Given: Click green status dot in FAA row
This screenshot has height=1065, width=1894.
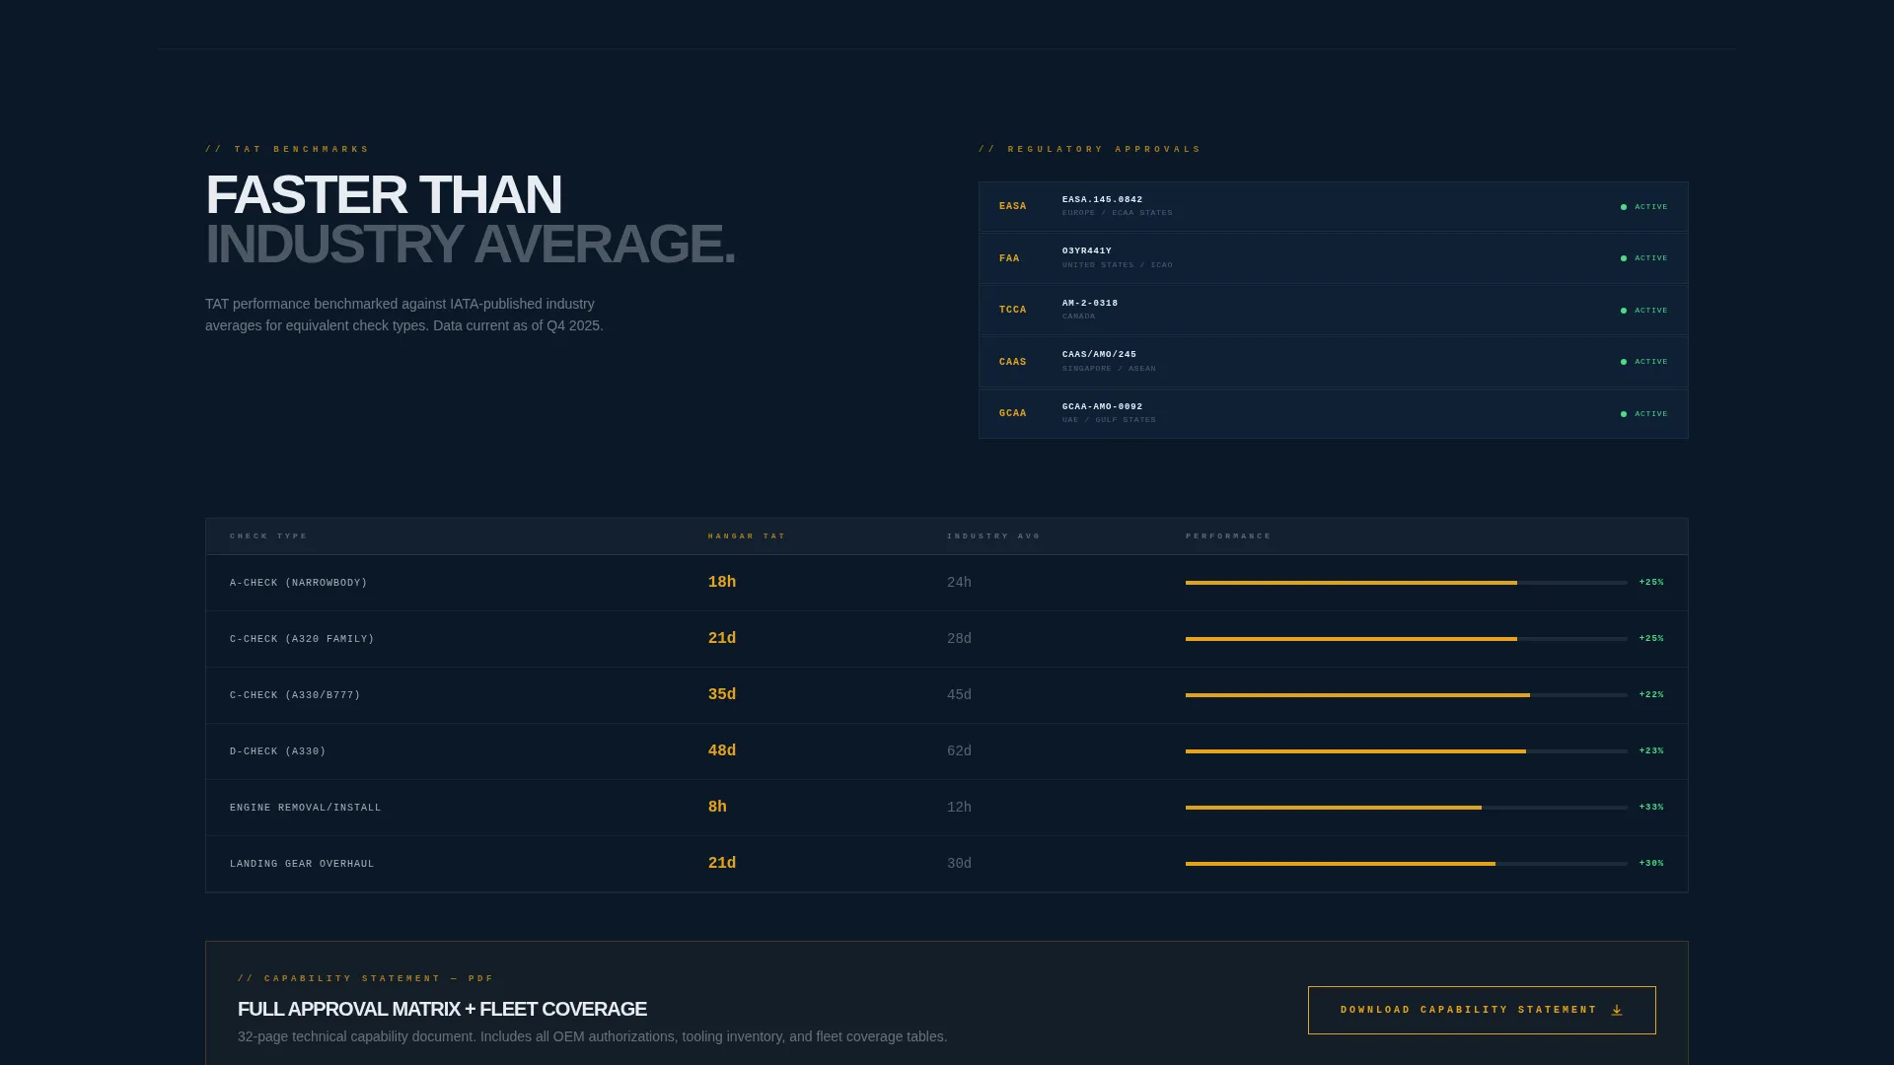Looking at the screenshot, I should (1624, 258).
